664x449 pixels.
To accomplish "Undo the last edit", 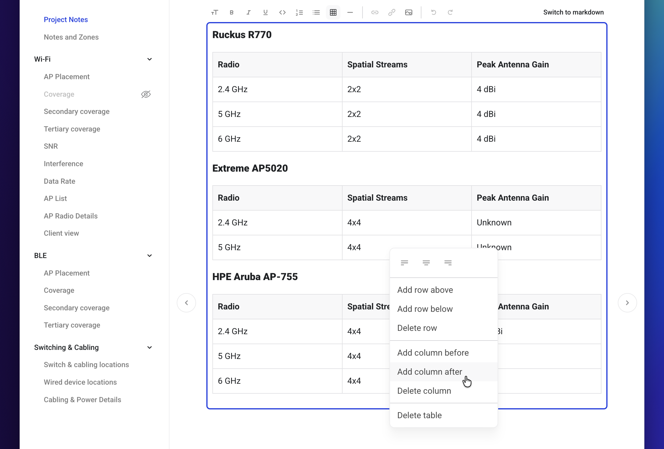I will [434, 12].
